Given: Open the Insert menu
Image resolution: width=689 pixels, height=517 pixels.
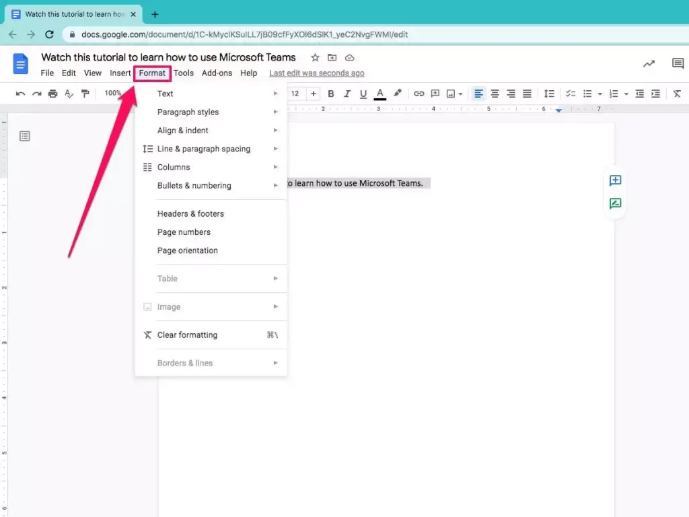Looking at the screenshot, I should tap(120, 73).
